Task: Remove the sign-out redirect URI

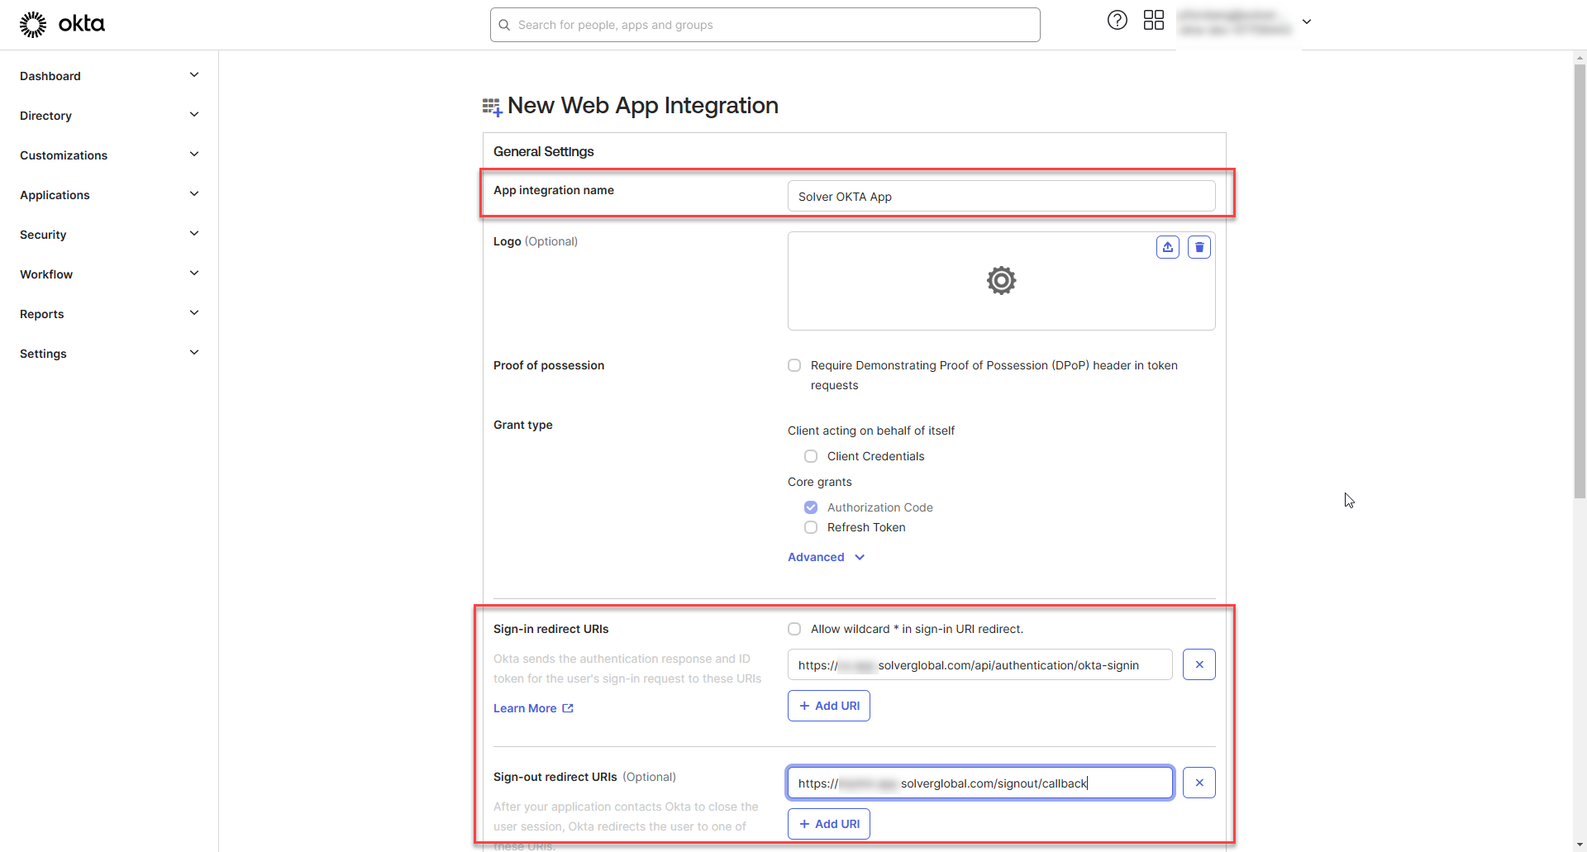Action: (x=1199, y=783)
